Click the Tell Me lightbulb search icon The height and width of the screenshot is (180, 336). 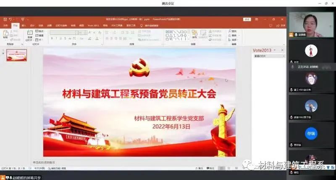point(142,26)
